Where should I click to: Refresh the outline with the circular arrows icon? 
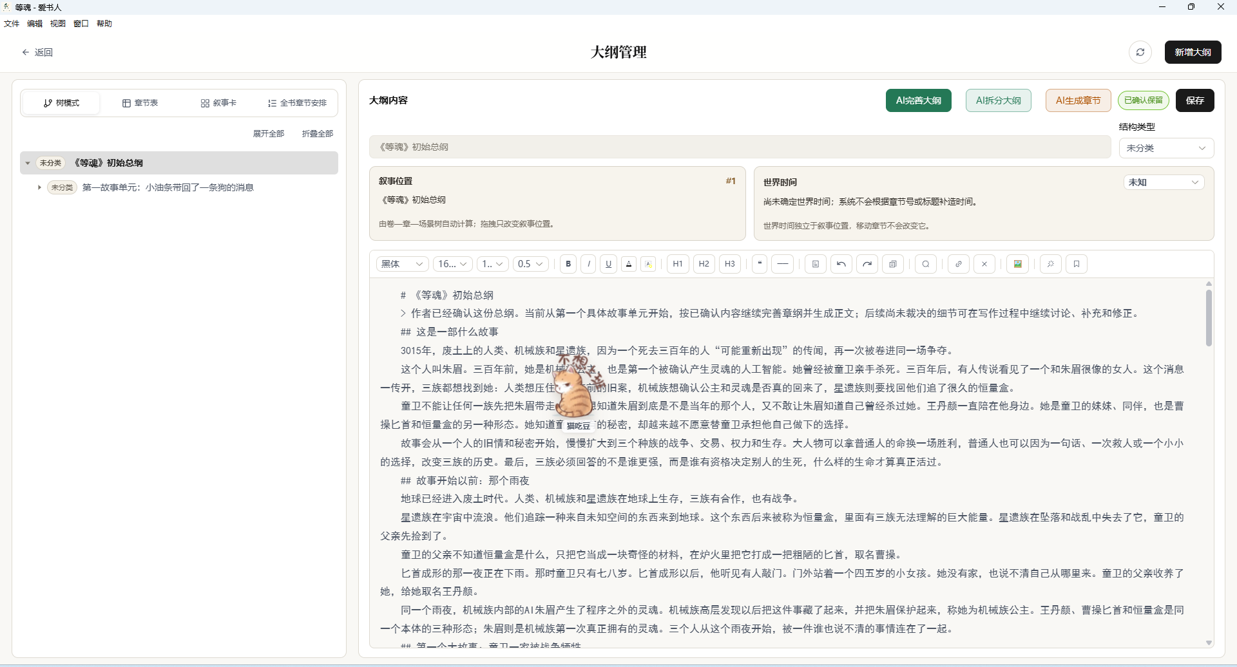pos(1140,52)
